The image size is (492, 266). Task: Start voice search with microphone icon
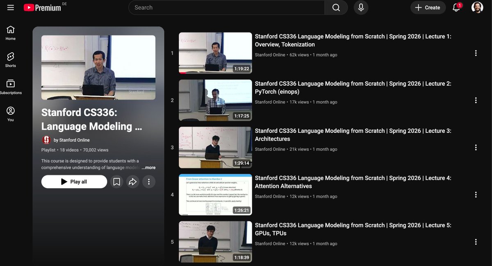(x=361, y=7)
